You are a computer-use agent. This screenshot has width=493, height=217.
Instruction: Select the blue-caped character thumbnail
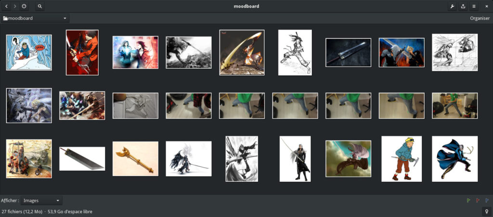454,159
